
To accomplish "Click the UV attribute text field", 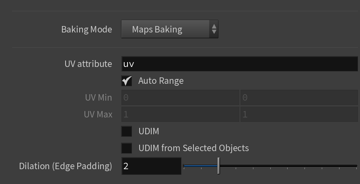I will (x=240, y=64).
